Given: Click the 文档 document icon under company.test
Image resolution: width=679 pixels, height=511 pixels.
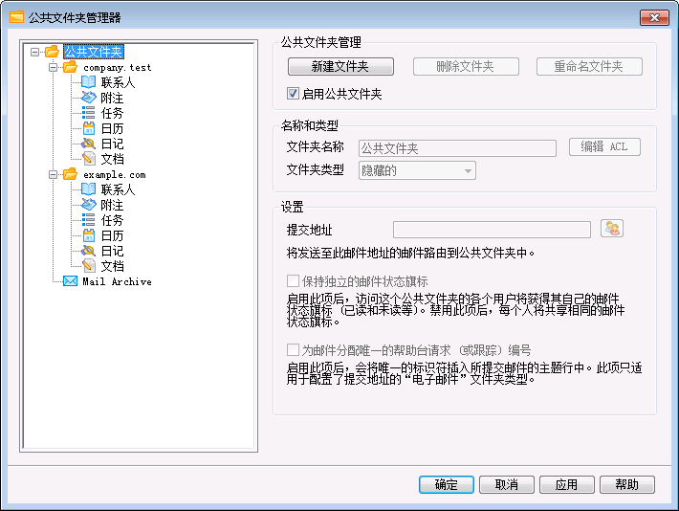Looking at the screenshot, I should point(89,159).
